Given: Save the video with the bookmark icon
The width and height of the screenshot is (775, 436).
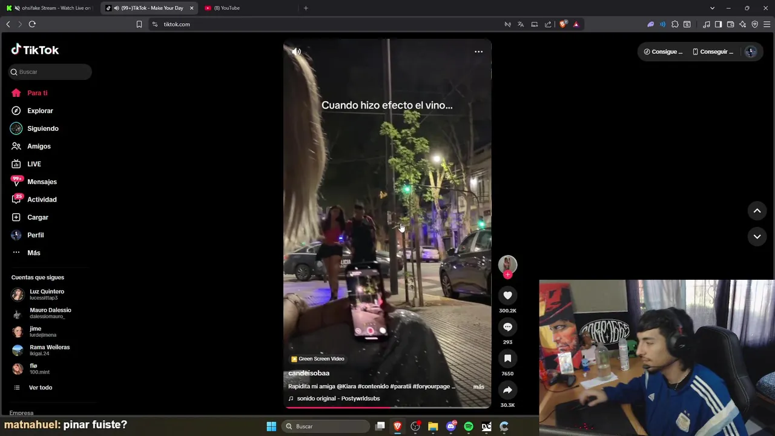Looking at the screenshot, I should click(507, 358).
